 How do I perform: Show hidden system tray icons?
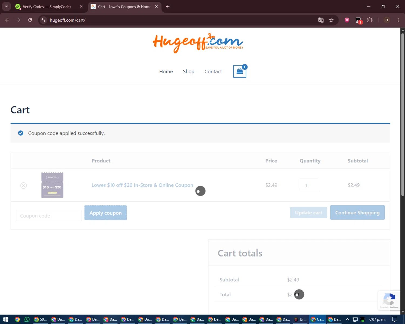click(347, 319)
